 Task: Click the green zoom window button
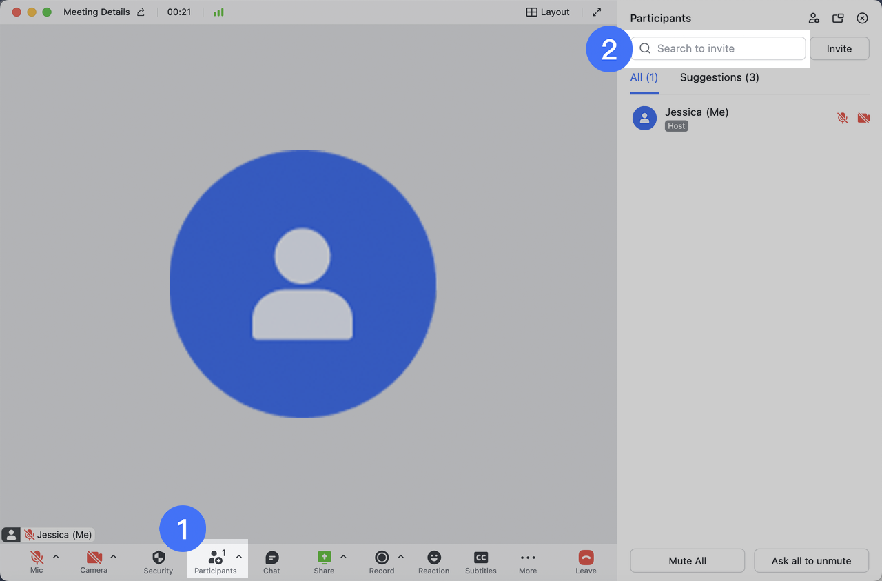coord(47,12)
